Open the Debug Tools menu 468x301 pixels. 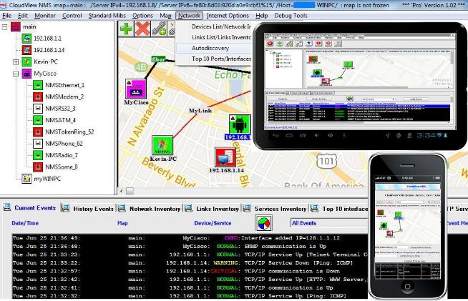coord(291,16)
